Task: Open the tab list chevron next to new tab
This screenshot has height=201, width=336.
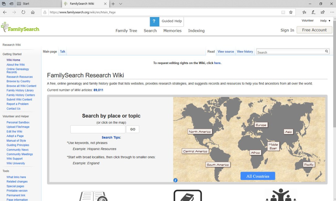Action: (x=120, y=4)
